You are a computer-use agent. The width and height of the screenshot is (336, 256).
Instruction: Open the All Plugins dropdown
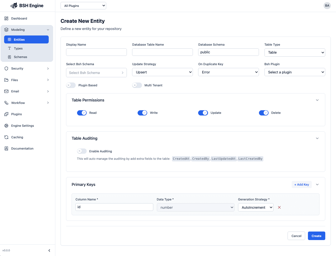[x=83, y=6]
